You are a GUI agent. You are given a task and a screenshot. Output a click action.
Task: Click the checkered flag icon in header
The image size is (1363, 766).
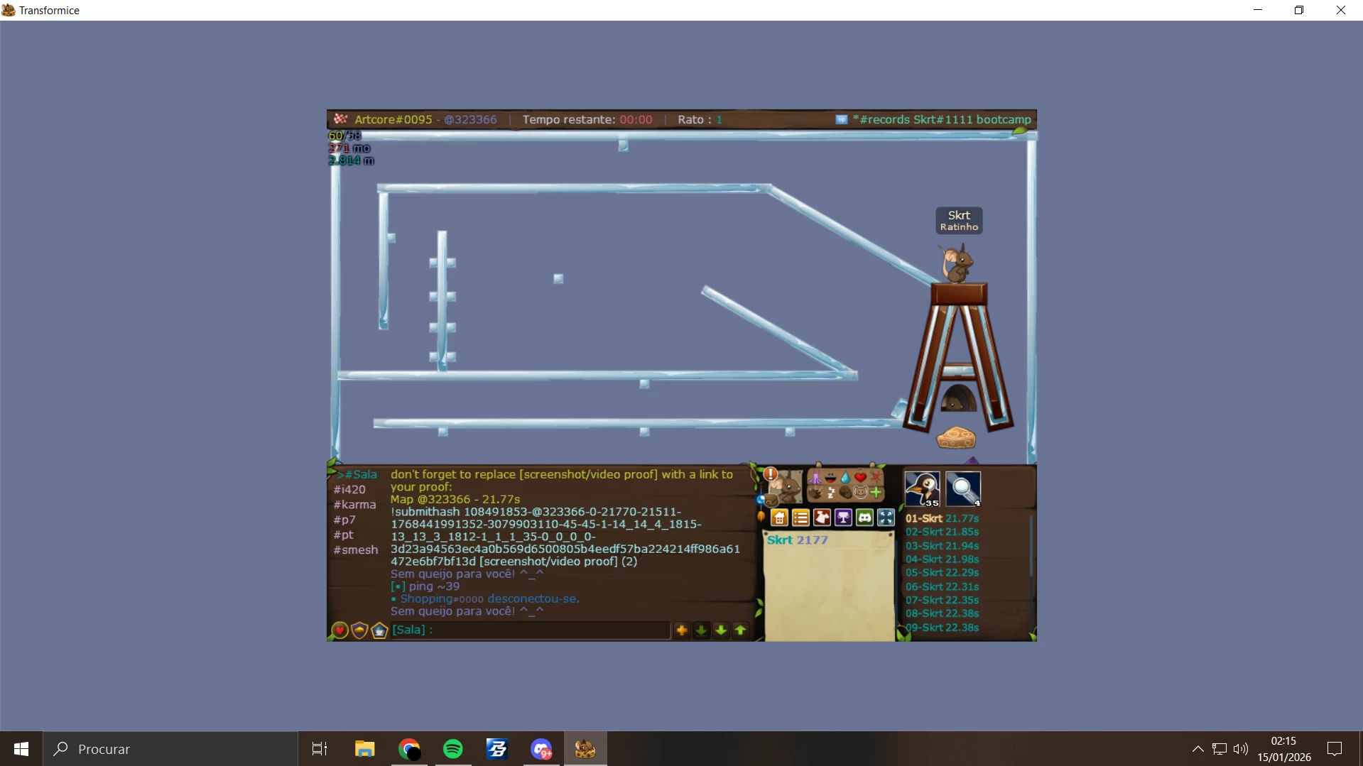pos(341,119)
